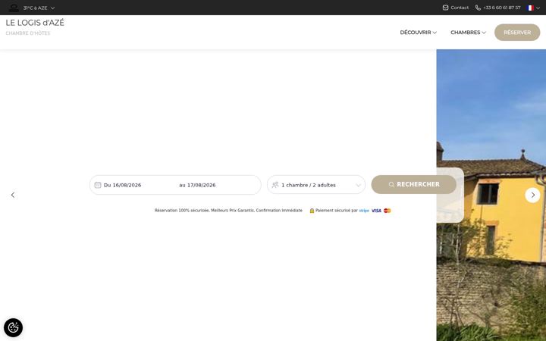Image resolution: width=546 pixels, height=341 pixels.
Task: Click the VISA logo
Action: (376, 211)
